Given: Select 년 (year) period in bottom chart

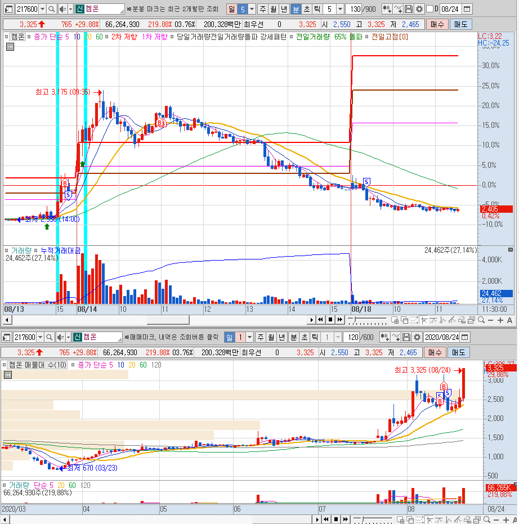Looking at the screenshot, I should (x=281, y=337).
